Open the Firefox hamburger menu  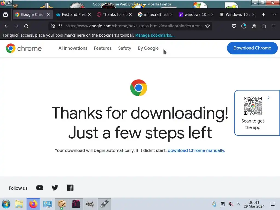coord(273,26)
